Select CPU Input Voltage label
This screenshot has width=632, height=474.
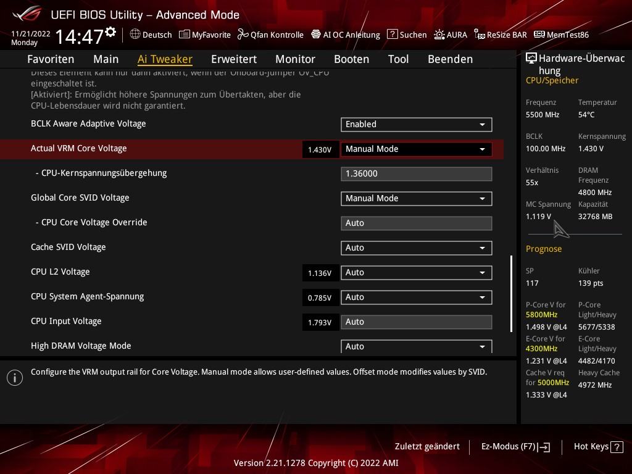66,321
